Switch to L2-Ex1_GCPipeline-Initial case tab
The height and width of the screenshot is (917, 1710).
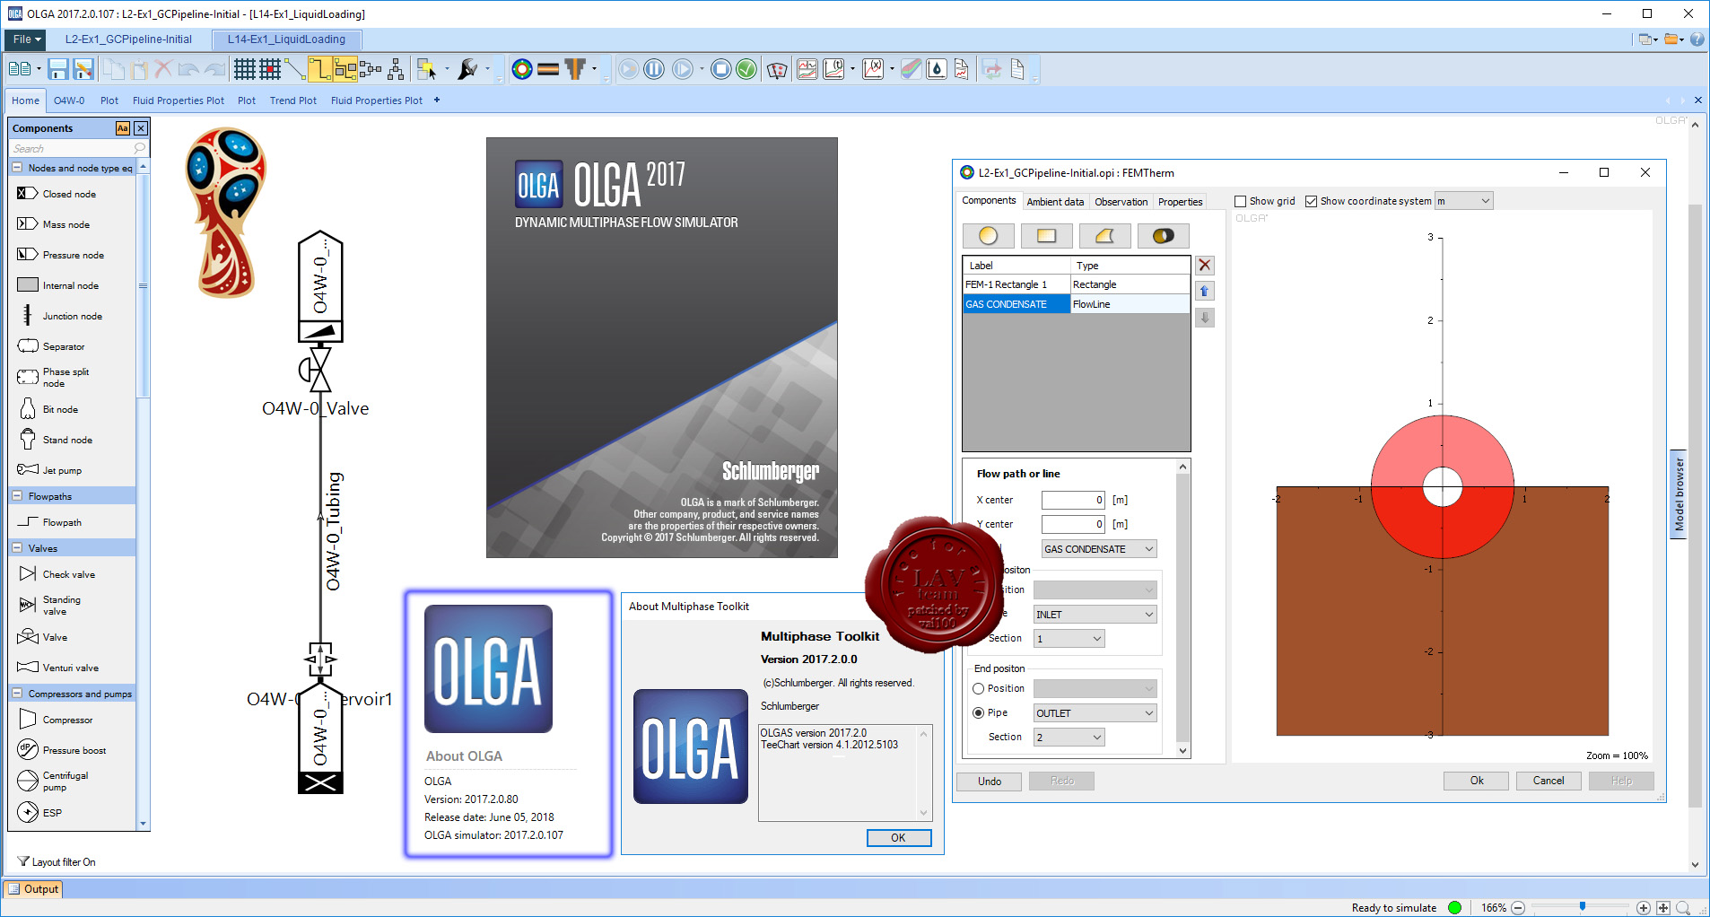coord(128,39)
